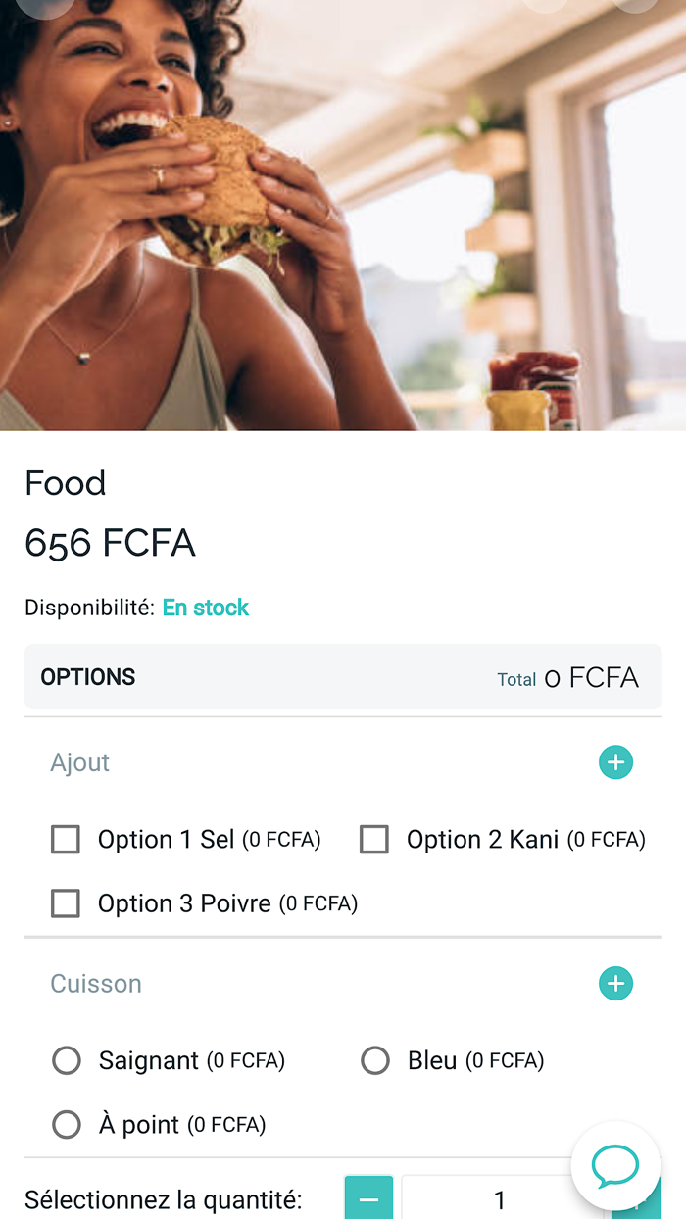Select the Saignant radio button
The image size is (686, 1219).
tap(67, 1060)
